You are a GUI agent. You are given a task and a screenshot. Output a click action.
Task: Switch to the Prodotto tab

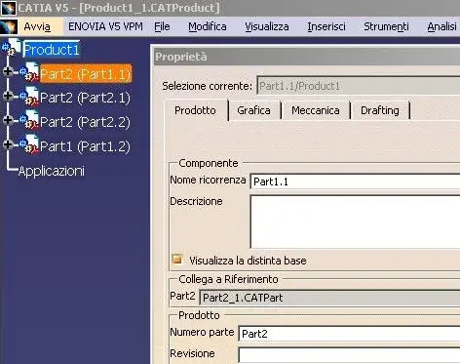[x=195, y=110]
